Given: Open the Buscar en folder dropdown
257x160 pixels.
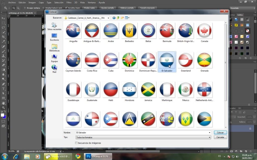Looking at the screenshot, I should 108,18.
